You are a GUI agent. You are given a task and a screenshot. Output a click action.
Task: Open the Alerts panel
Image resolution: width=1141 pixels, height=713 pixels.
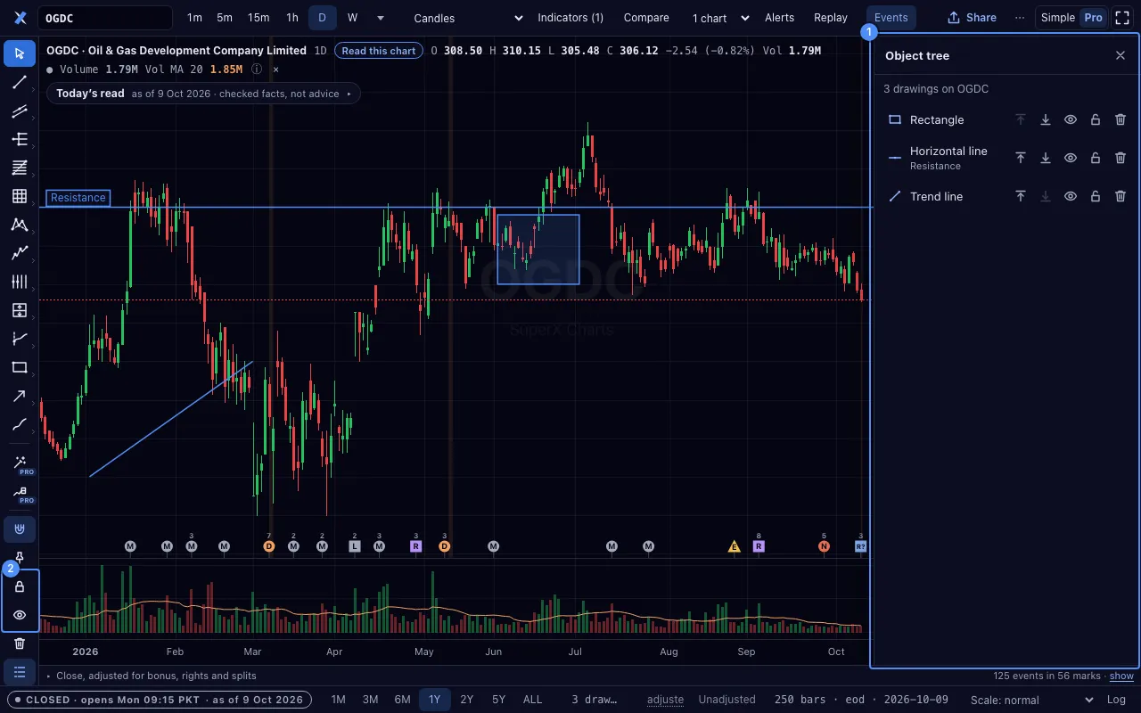pyautogui.click(x=779, y=18)
